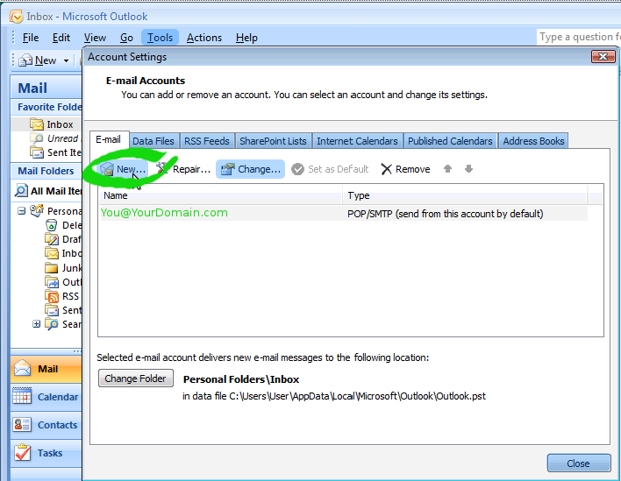Switch to the Calendar navigation pane
The width and height of the screenshot is (621, 481).
pyautogui.click(x=46, y=397)
